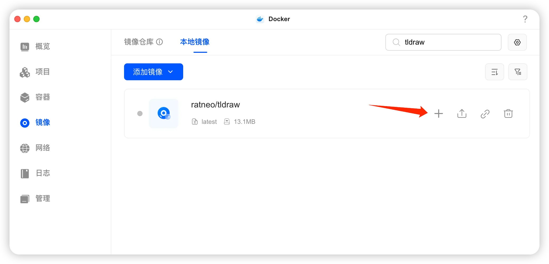The width and height of the screenshot is (549, 264).
Task: Click the ratneo/tldraw image name
Action: tap(215, 105)
